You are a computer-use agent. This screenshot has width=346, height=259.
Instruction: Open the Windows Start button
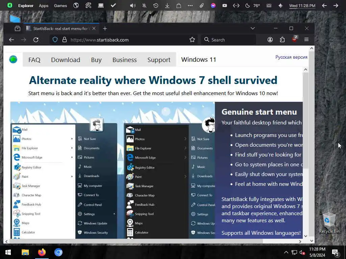[x=8, y=252]
